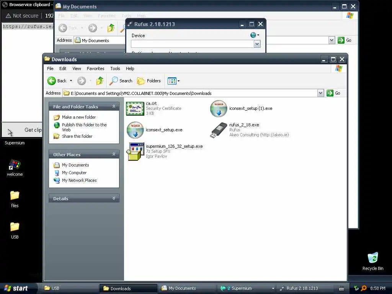Expand the Details panel
Image resolution: width=392 pixels, height=294 pixels.
(114, 199)
